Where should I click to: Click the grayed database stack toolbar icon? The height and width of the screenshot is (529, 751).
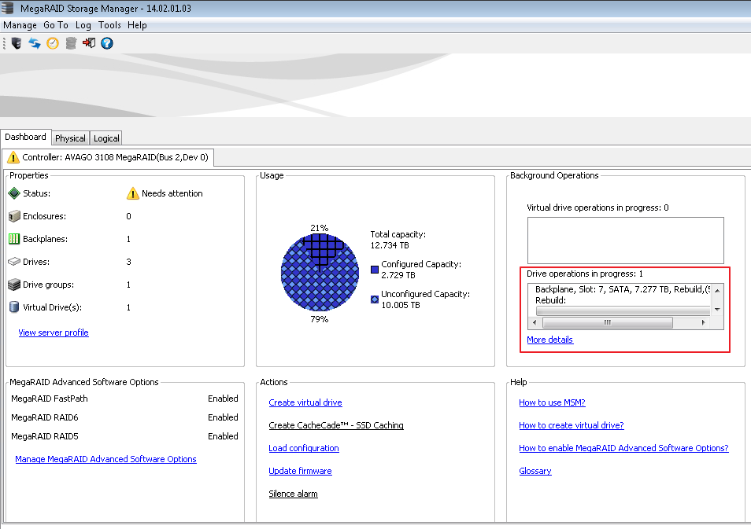pyautogui.click(x=71, y=43)
